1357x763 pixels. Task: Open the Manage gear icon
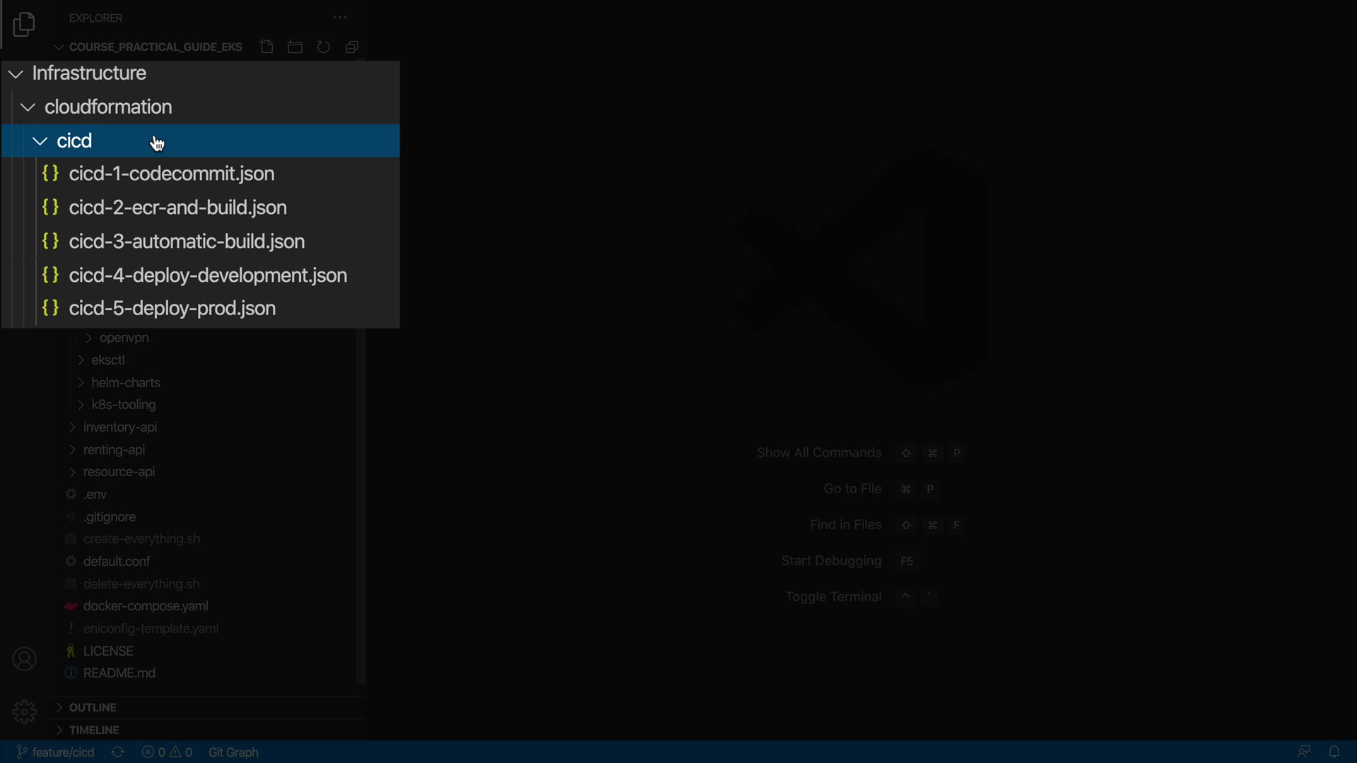25,711
